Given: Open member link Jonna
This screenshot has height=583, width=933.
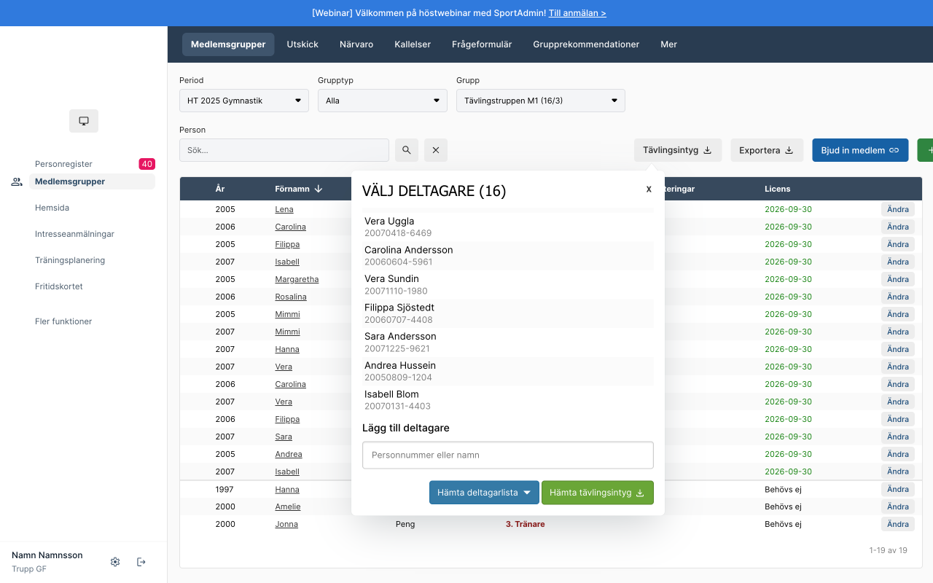Looking at the screenshot, I should point(286,524).
